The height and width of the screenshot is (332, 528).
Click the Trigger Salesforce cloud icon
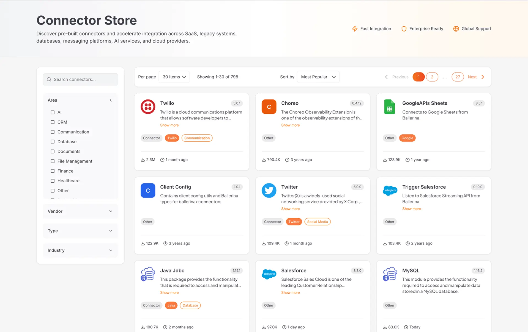(390, 190)
